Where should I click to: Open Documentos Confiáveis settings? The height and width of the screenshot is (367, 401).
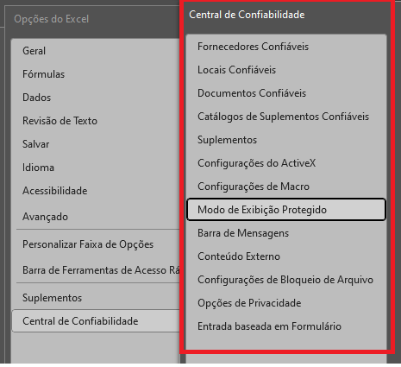(252, 93)
